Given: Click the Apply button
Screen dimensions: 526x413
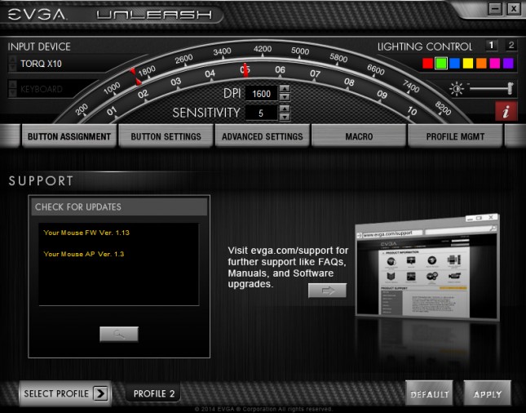Looking at the screenshot, I should coord(488,393).
